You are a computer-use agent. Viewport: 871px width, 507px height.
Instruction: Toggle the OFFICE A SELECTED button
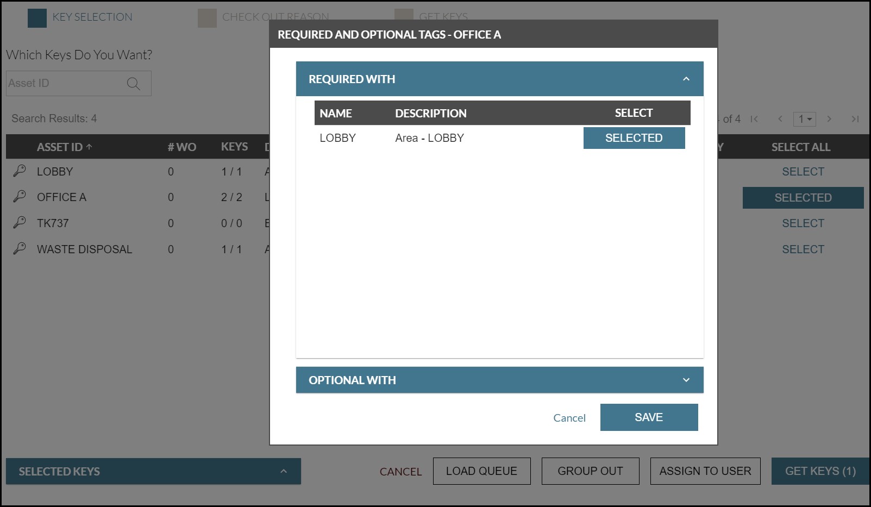point(803,198)
